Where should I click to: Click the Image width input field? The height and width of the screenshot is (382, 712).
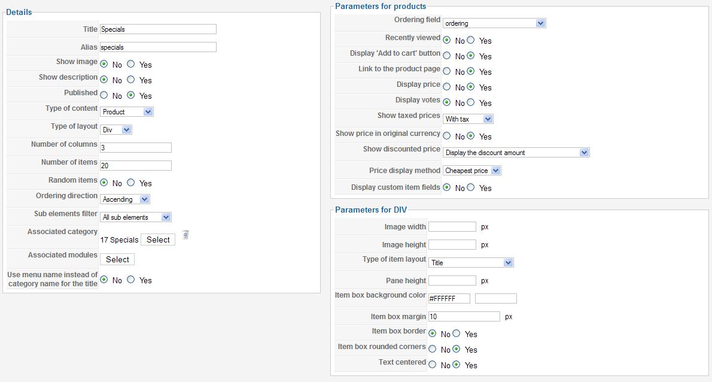(x=452, y=226)
